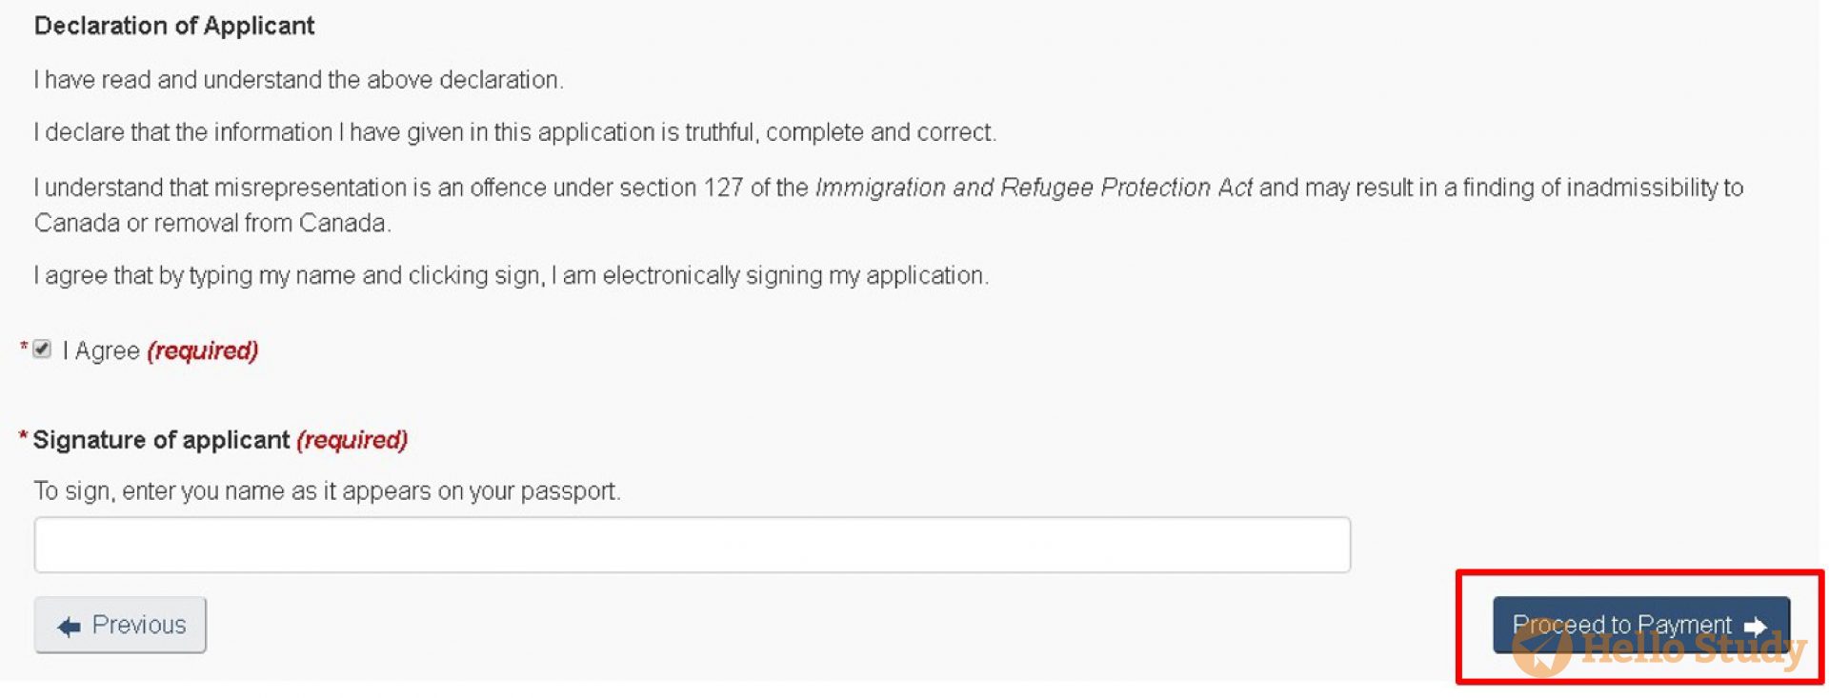
Task: Click the right arrow icon on Proceed to Payment
Action: 1755,626
